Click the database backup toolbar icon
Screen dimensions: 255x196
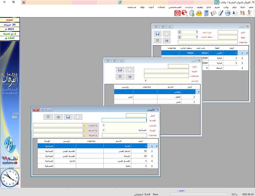(192, 13)
